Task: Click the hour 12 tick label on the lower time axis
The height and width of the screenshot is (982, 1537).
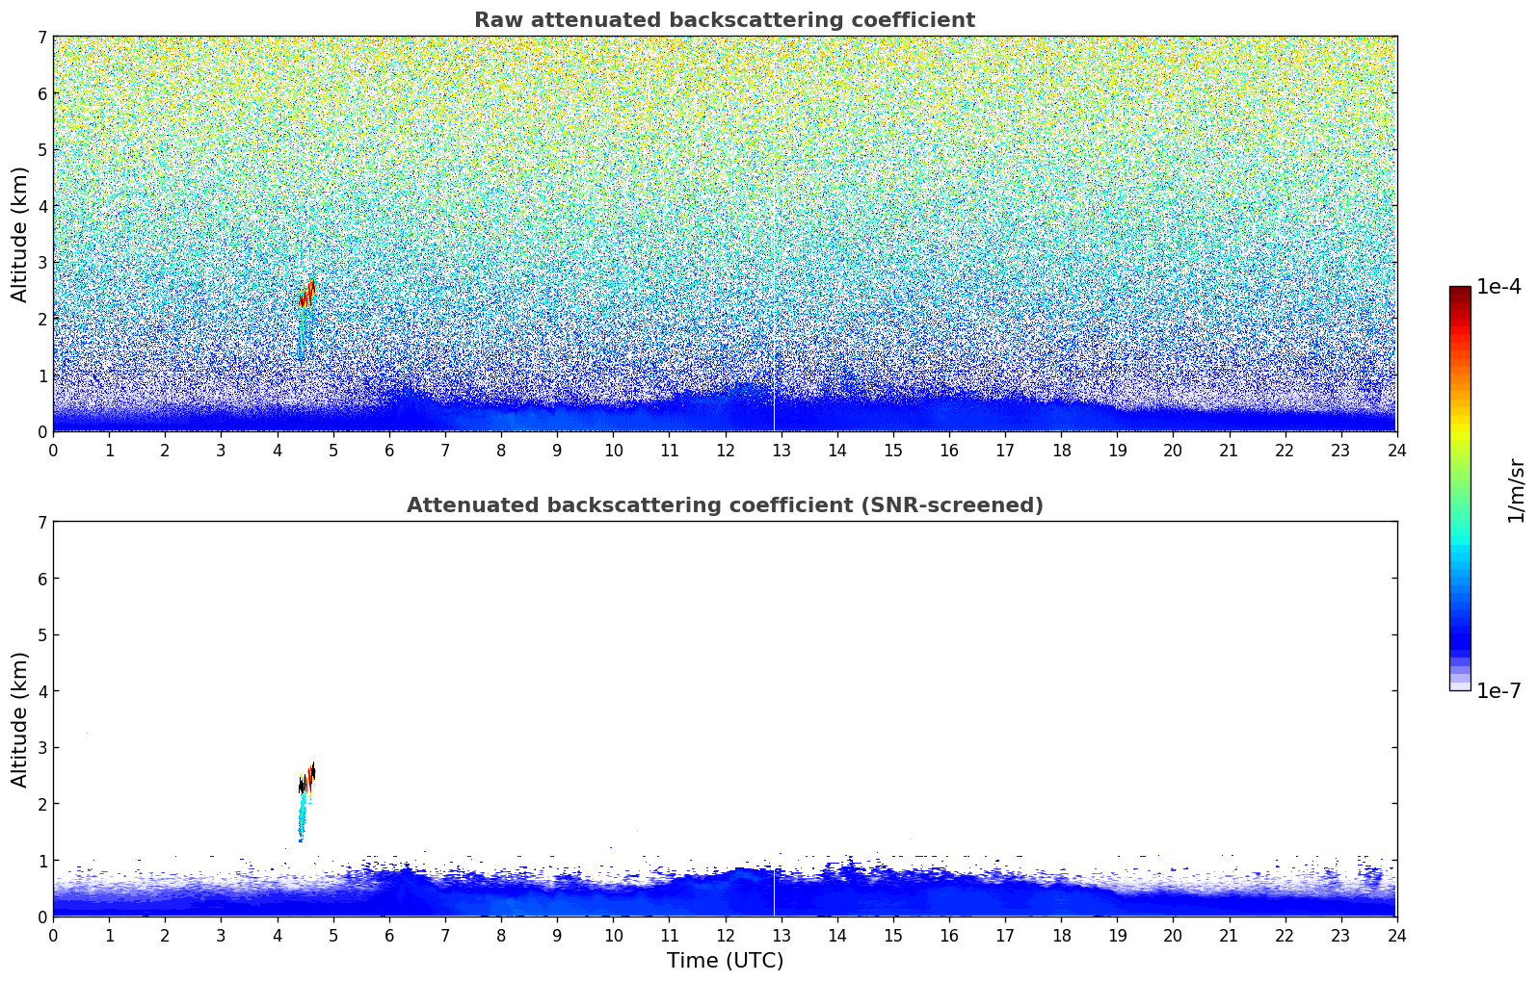Action: pos(725,936)
